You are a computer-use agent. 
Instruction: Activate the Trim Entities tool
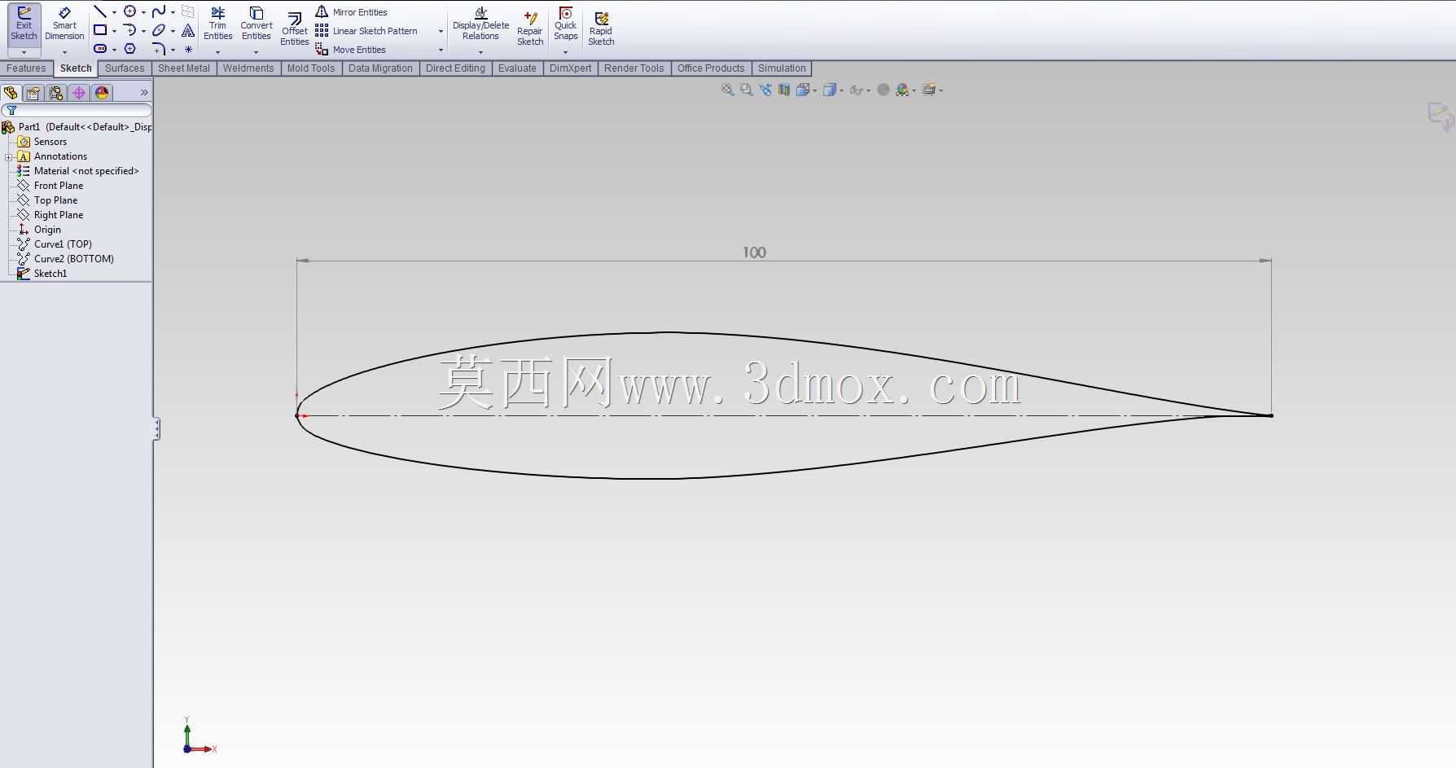click(x=217, y=24)
